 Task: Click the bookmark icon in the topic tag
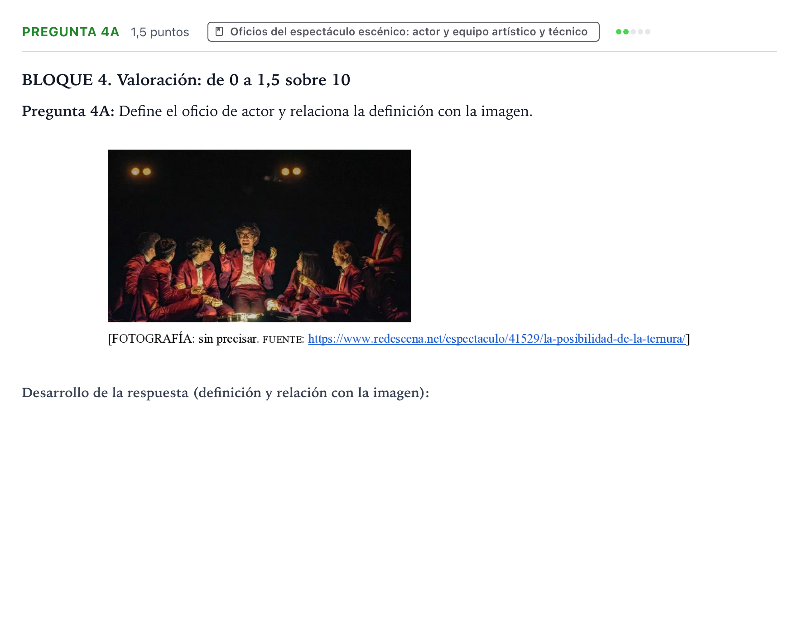219,32
